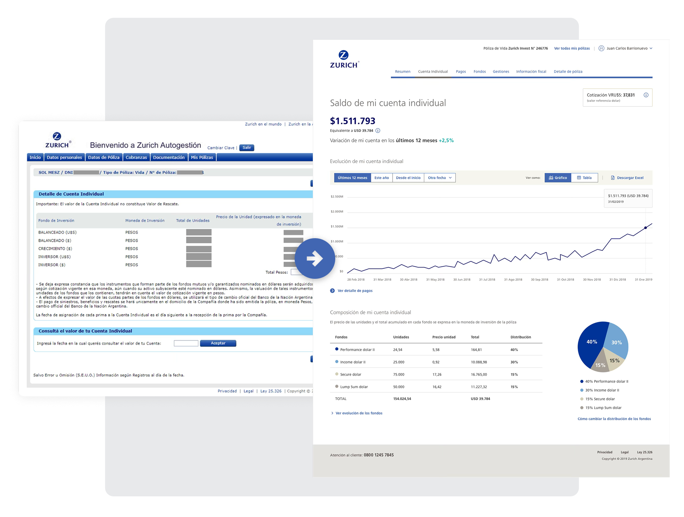Open the Juan Carlos Barrionuevo account menu chevron
The image size is (684, 517).
651,48
